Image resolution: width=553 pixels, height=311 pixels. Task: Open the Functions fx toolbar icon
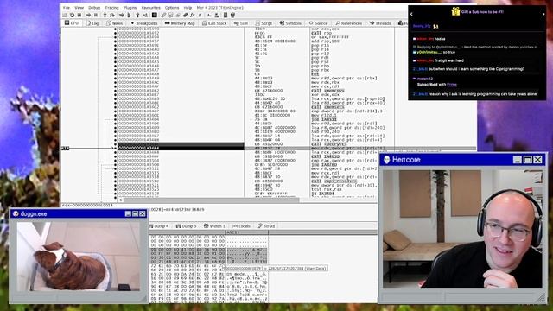(x=193, y=16)
